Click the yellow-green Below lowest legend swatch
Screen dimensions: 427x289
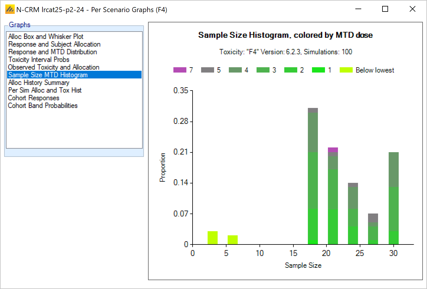click(346, 70)
